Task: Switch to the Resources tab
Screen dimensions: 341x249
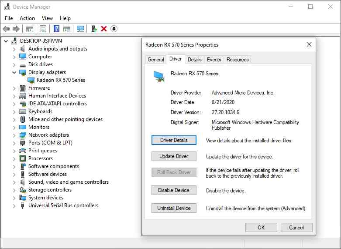Action: (237, 60)
